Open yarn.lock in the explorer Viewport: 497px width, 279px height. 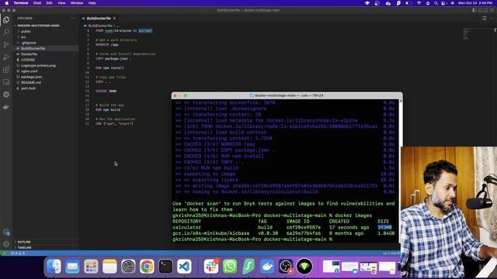[x=28, y=88]
